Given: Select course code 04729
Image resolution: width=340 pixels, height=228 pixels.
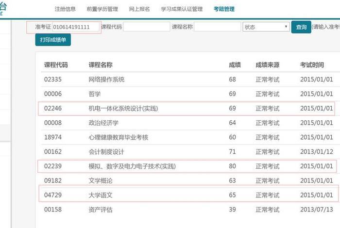Looking at the screenshot, I should (52, 195).
